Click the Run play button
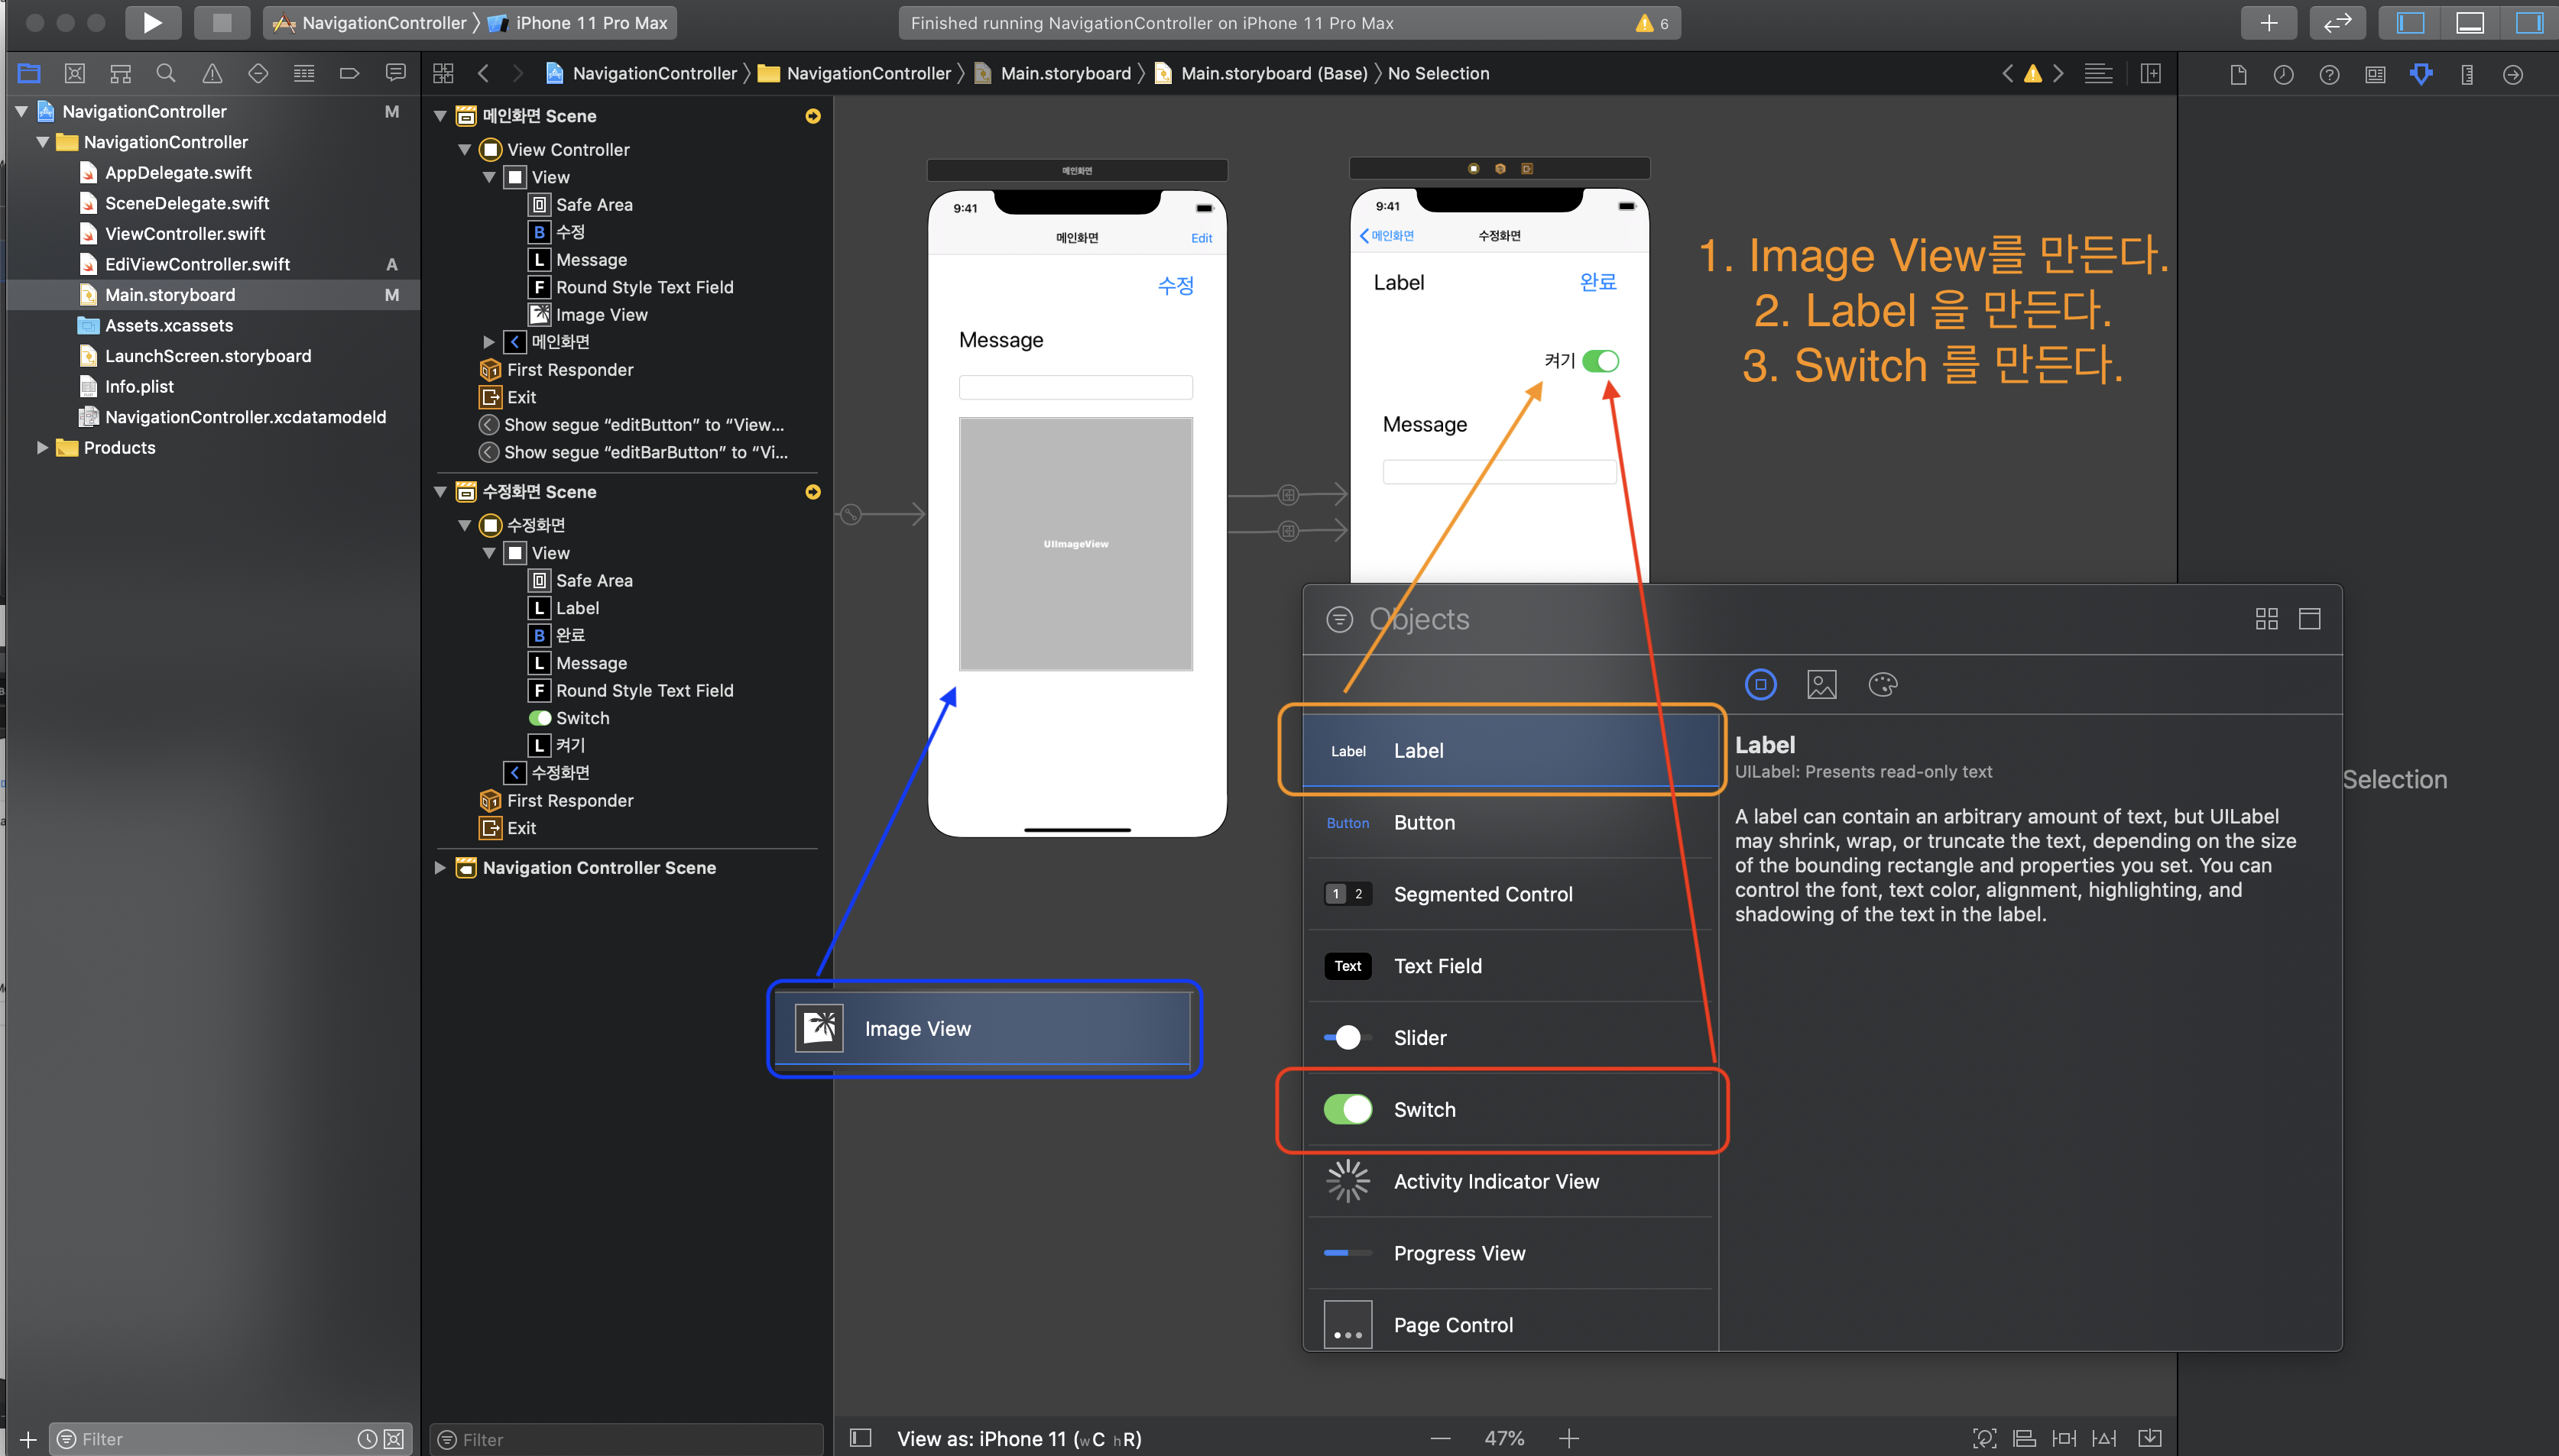 (152, 22)
